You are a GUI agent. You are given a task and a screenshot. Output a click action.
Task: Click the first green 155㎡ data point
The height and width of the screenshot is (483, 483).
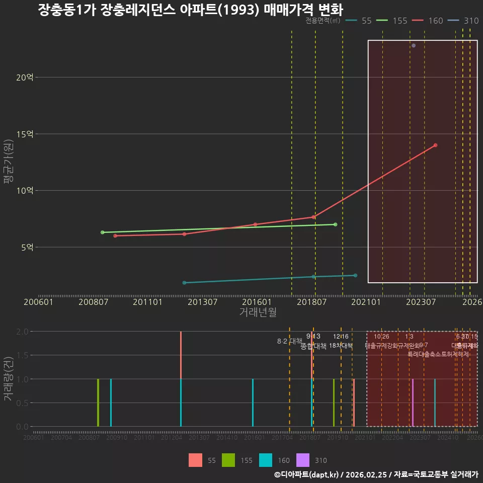[103, 232]
